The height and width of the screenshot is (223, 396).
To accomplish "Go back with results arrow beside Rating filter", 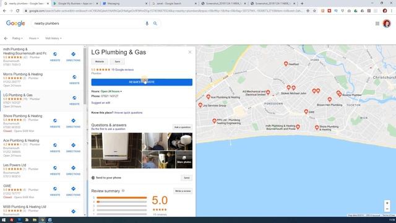I will pos(6,38).
